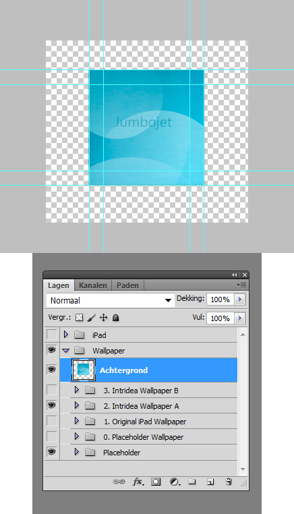The width and height of the screenshot is (294, 514).
Task: Expand 0. Placeholder Wallpaper group
Action: tap(77, 436)
